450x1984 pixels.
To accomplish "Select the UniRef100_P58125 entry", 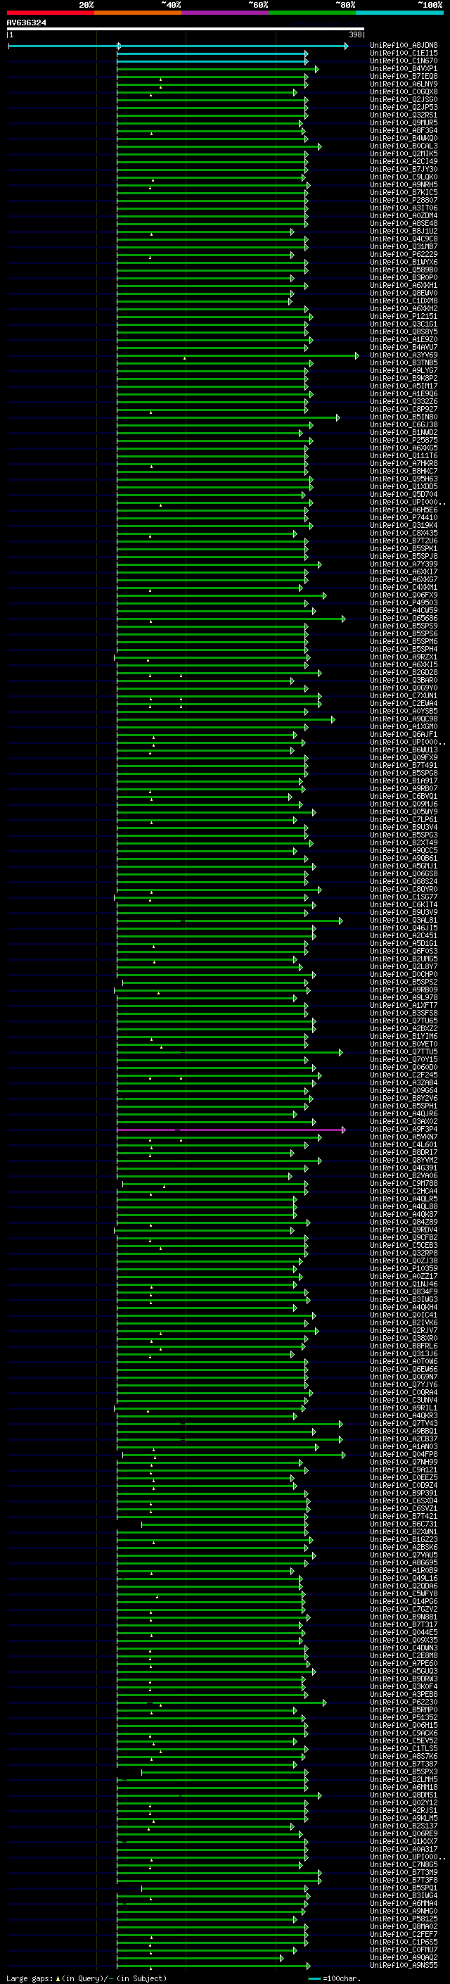I will (x=404, y=1919).
